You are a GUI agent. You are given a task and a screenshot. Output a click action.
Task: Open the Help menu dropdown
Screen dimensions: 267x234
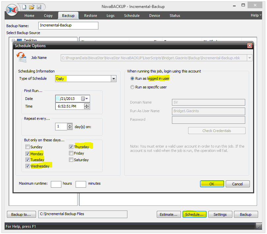(256, 15)
